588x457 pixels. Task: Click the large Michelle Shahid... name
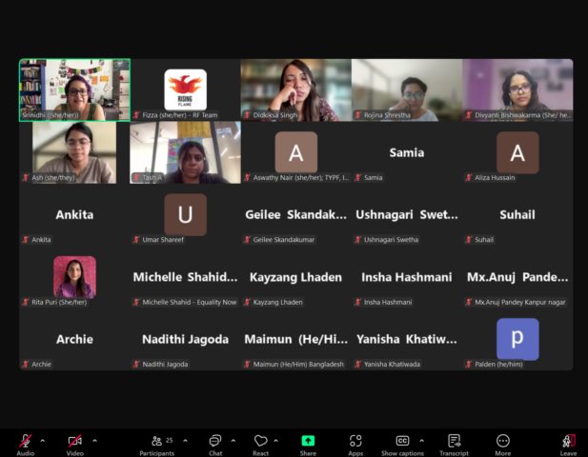(x=185, y=277)
